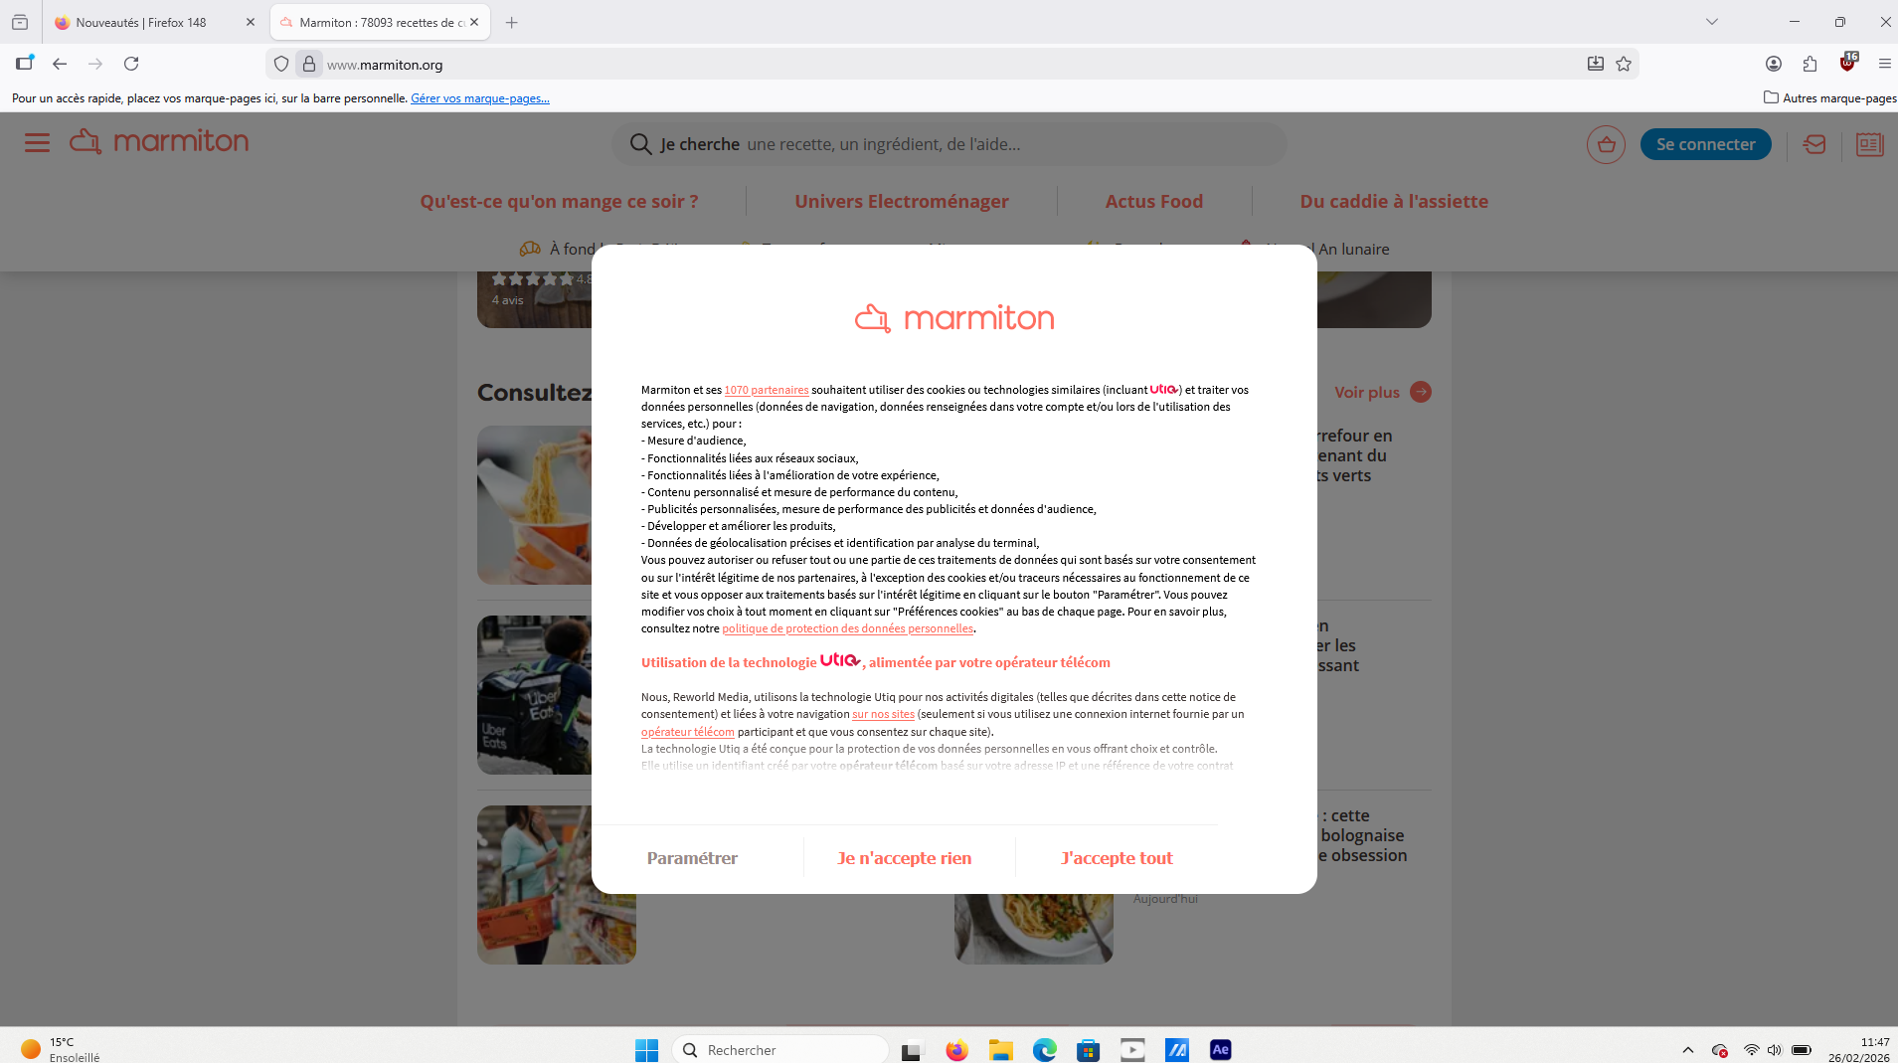Image resolution: width=1898 pixels, height=1063 pixels.
Task: Expand the list all tabs chevron
Action: click(x=1711, y=22)
